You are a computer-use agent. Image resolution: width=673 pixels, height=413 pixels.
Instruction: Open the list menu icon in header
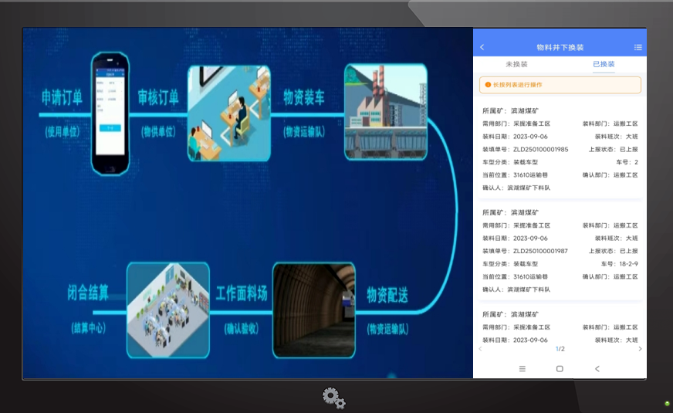(x=637, y=47)
